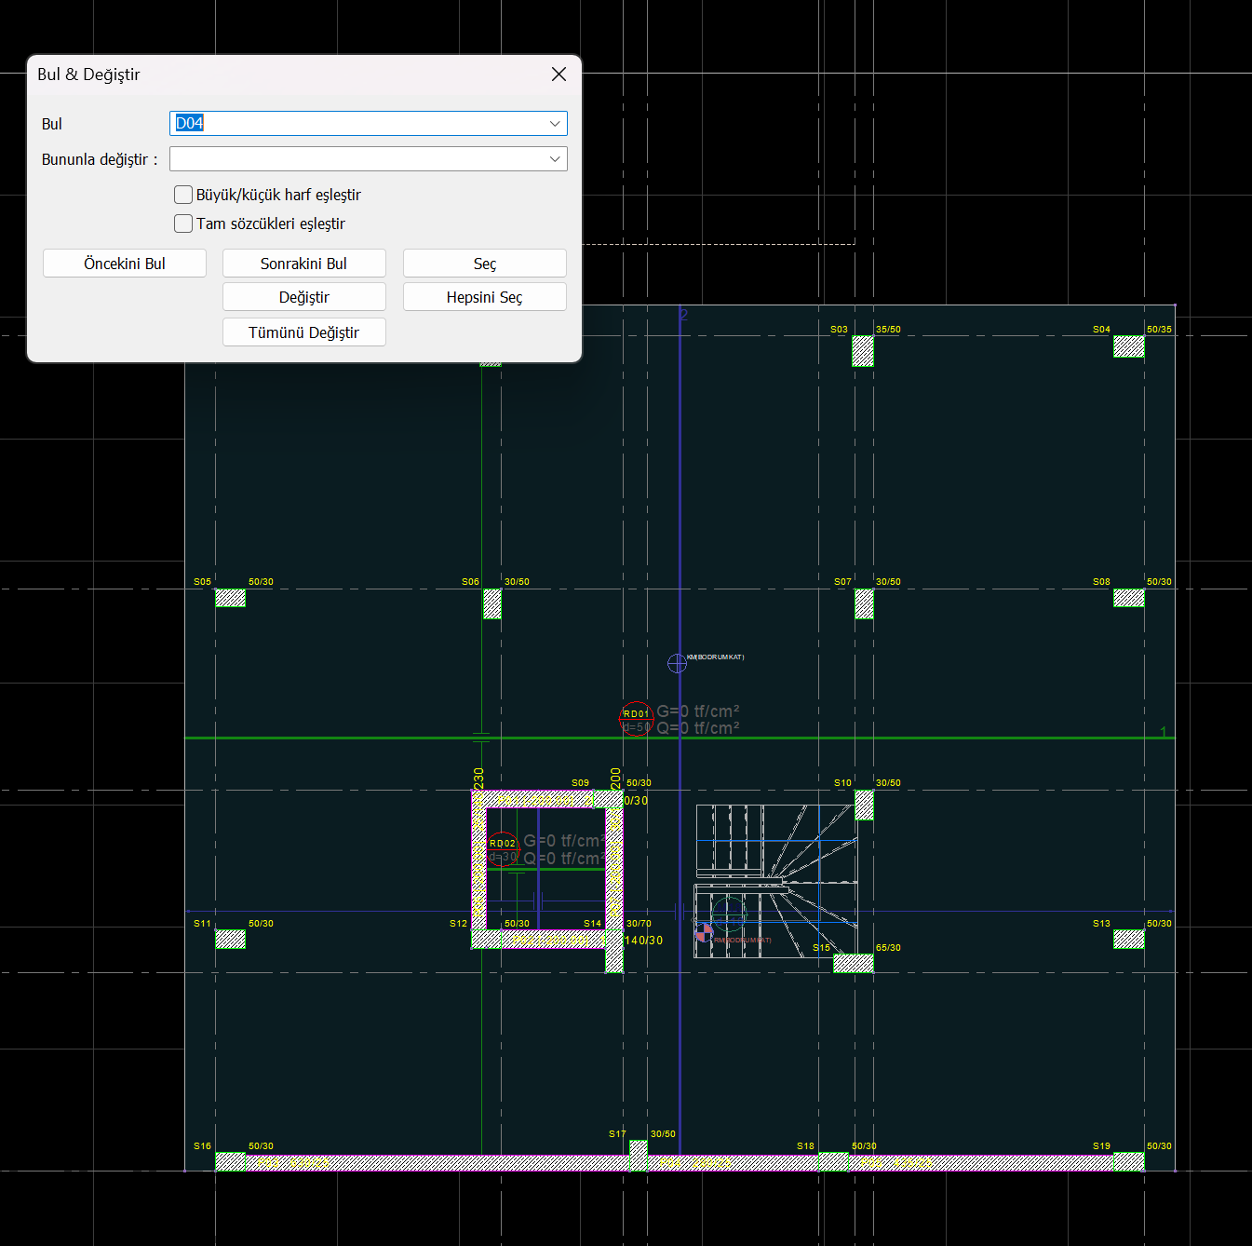Click the Değiştir button

click(x=303, y=297)
